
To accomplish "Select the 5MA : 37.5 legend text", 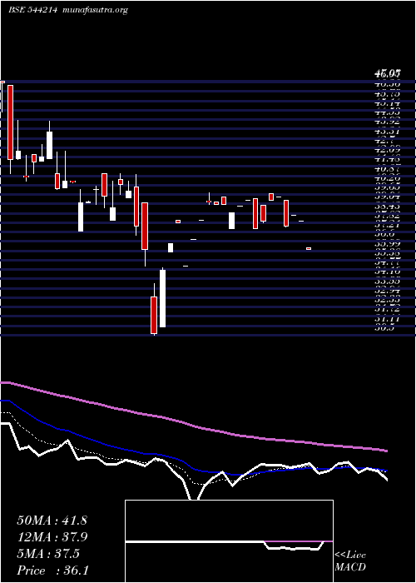I will tap(48, 554).
